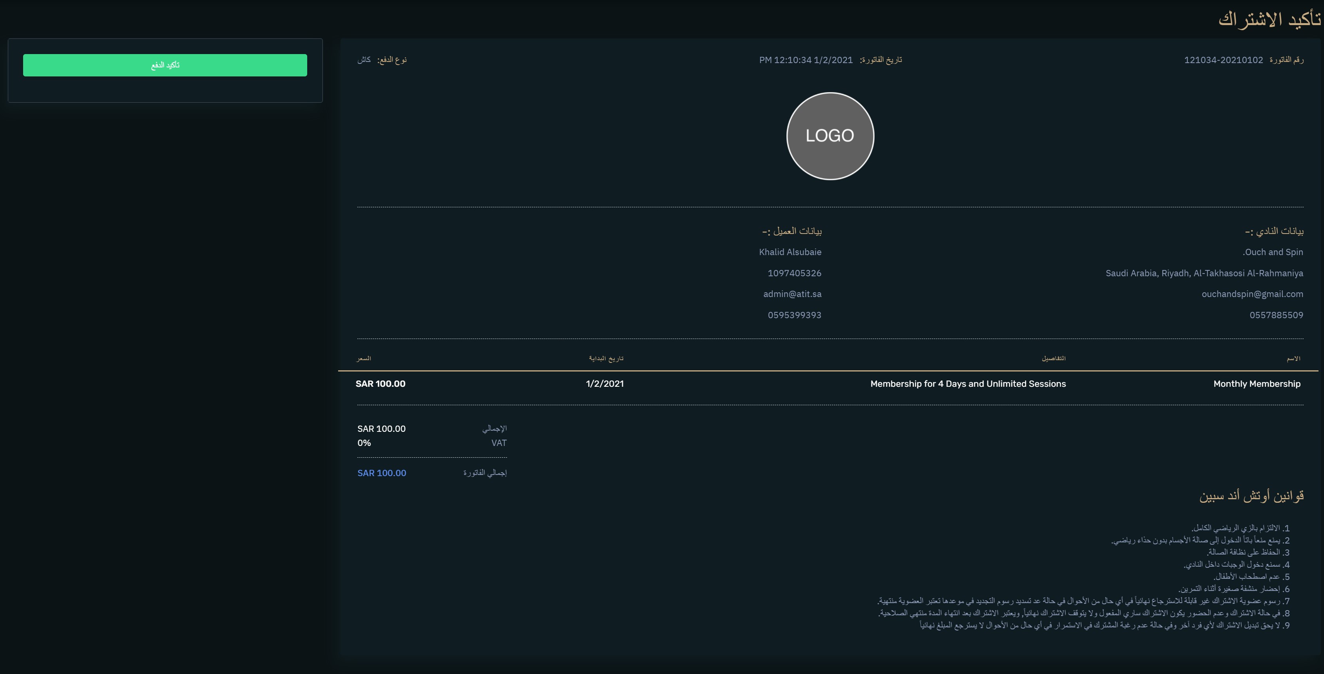Click the Monthly Membership item name
Screen dimensions: 1324x674
(1257, 384)
